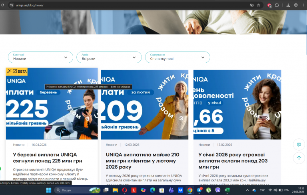The width and height of the screenshot is (307, 195).
Task: Open article 'У березні виплати UNIQA сягнули понад 225 млн грн'
Action: coord(48,158)
